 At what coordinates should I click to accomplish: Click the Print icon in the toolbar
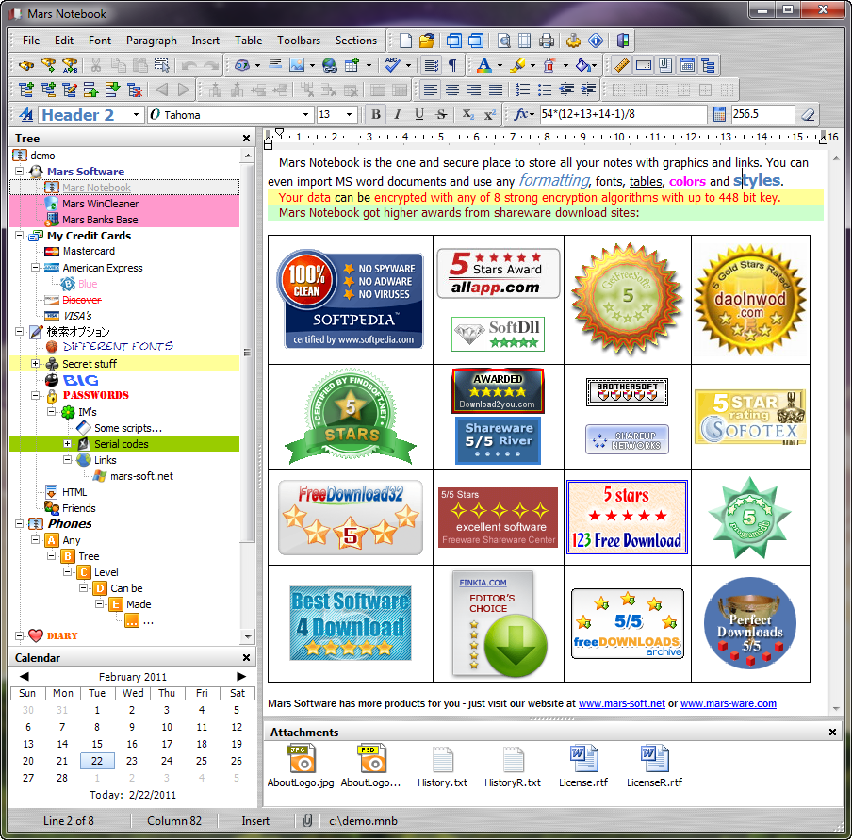(547, 41)
